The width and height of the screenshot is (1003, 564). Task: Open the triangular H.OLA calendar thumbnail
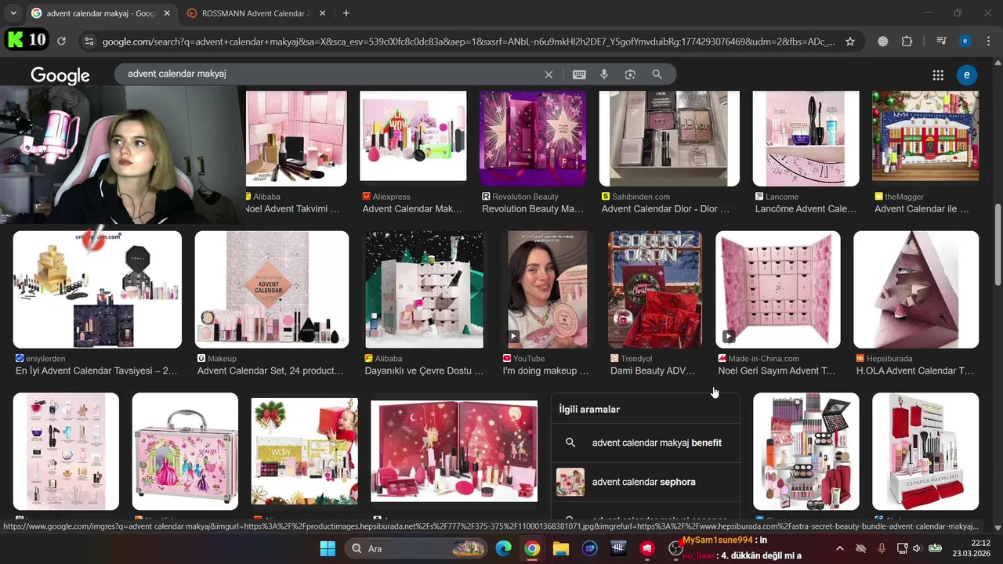click(916, 289)
